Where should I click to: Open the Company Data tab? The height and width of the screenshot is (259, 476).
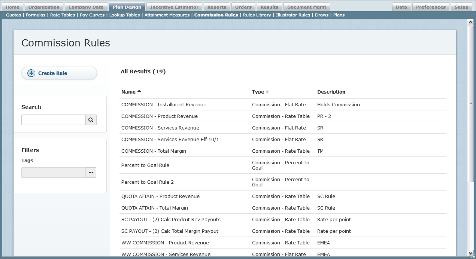[x=86, y=7]
